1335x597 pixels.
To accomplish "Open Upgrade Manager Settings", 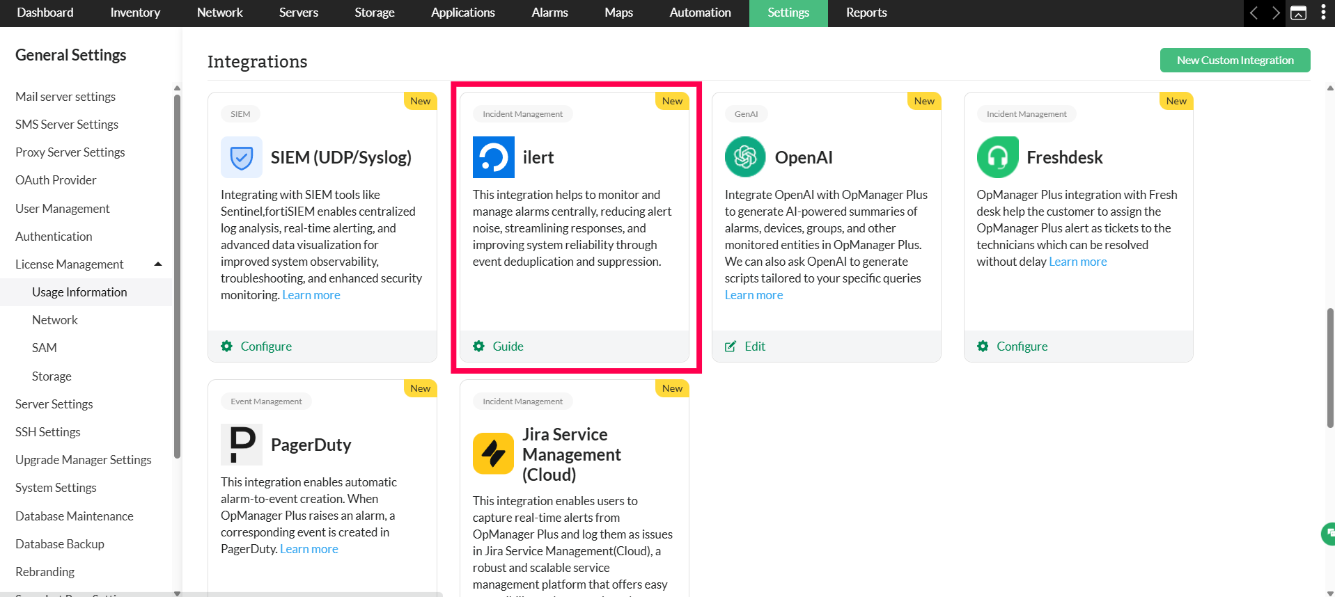I will (x=84, y=460).
